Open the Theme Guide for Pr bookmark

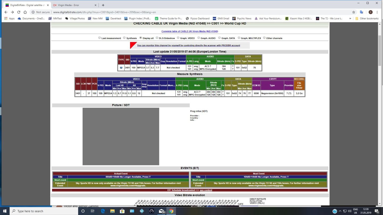(x=169, y=19)
